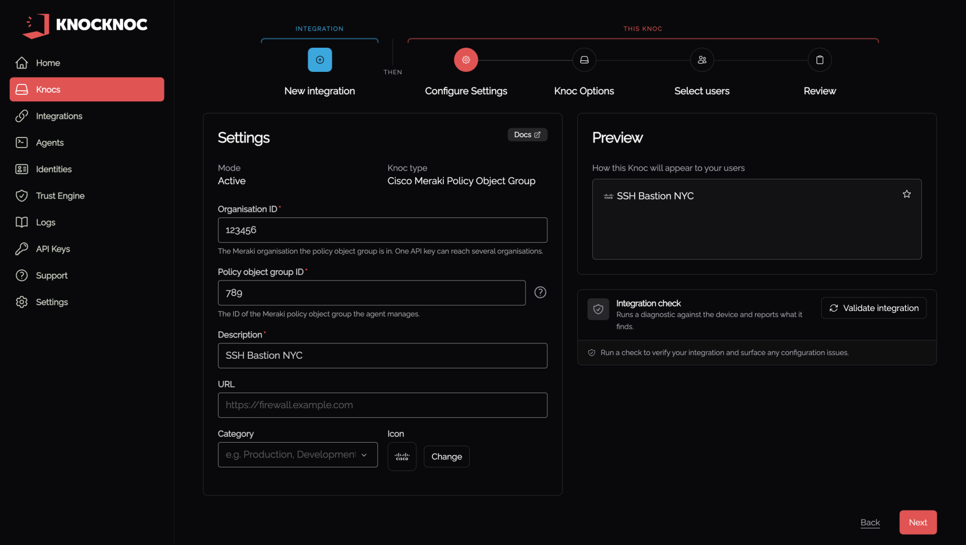Open API Keys page
This screenshot has width=966, height=545.
pyautogui.click(x=87, y=249)
